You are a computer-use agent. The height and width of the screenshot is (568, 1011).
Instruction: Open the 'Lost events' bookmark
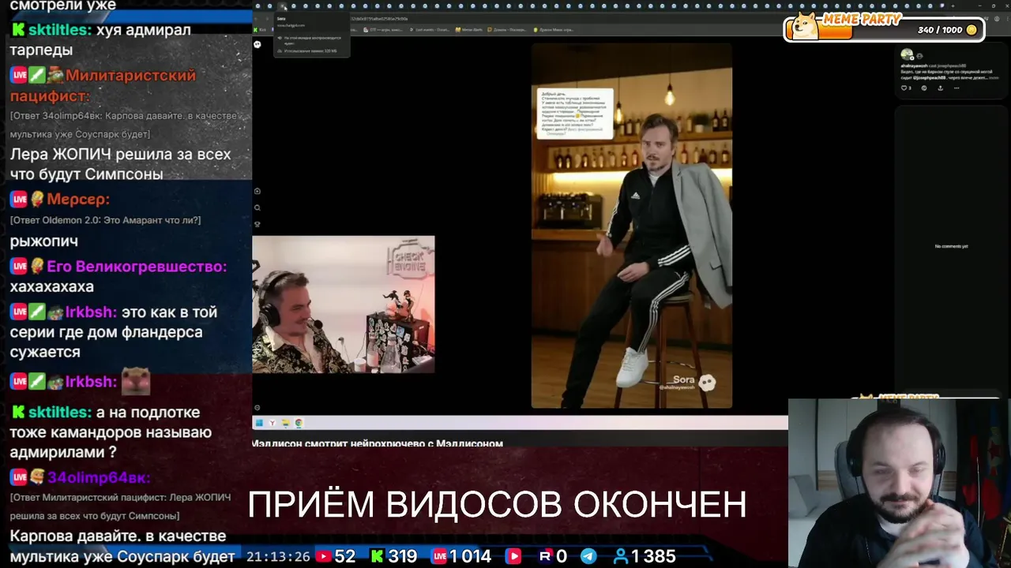430,30
